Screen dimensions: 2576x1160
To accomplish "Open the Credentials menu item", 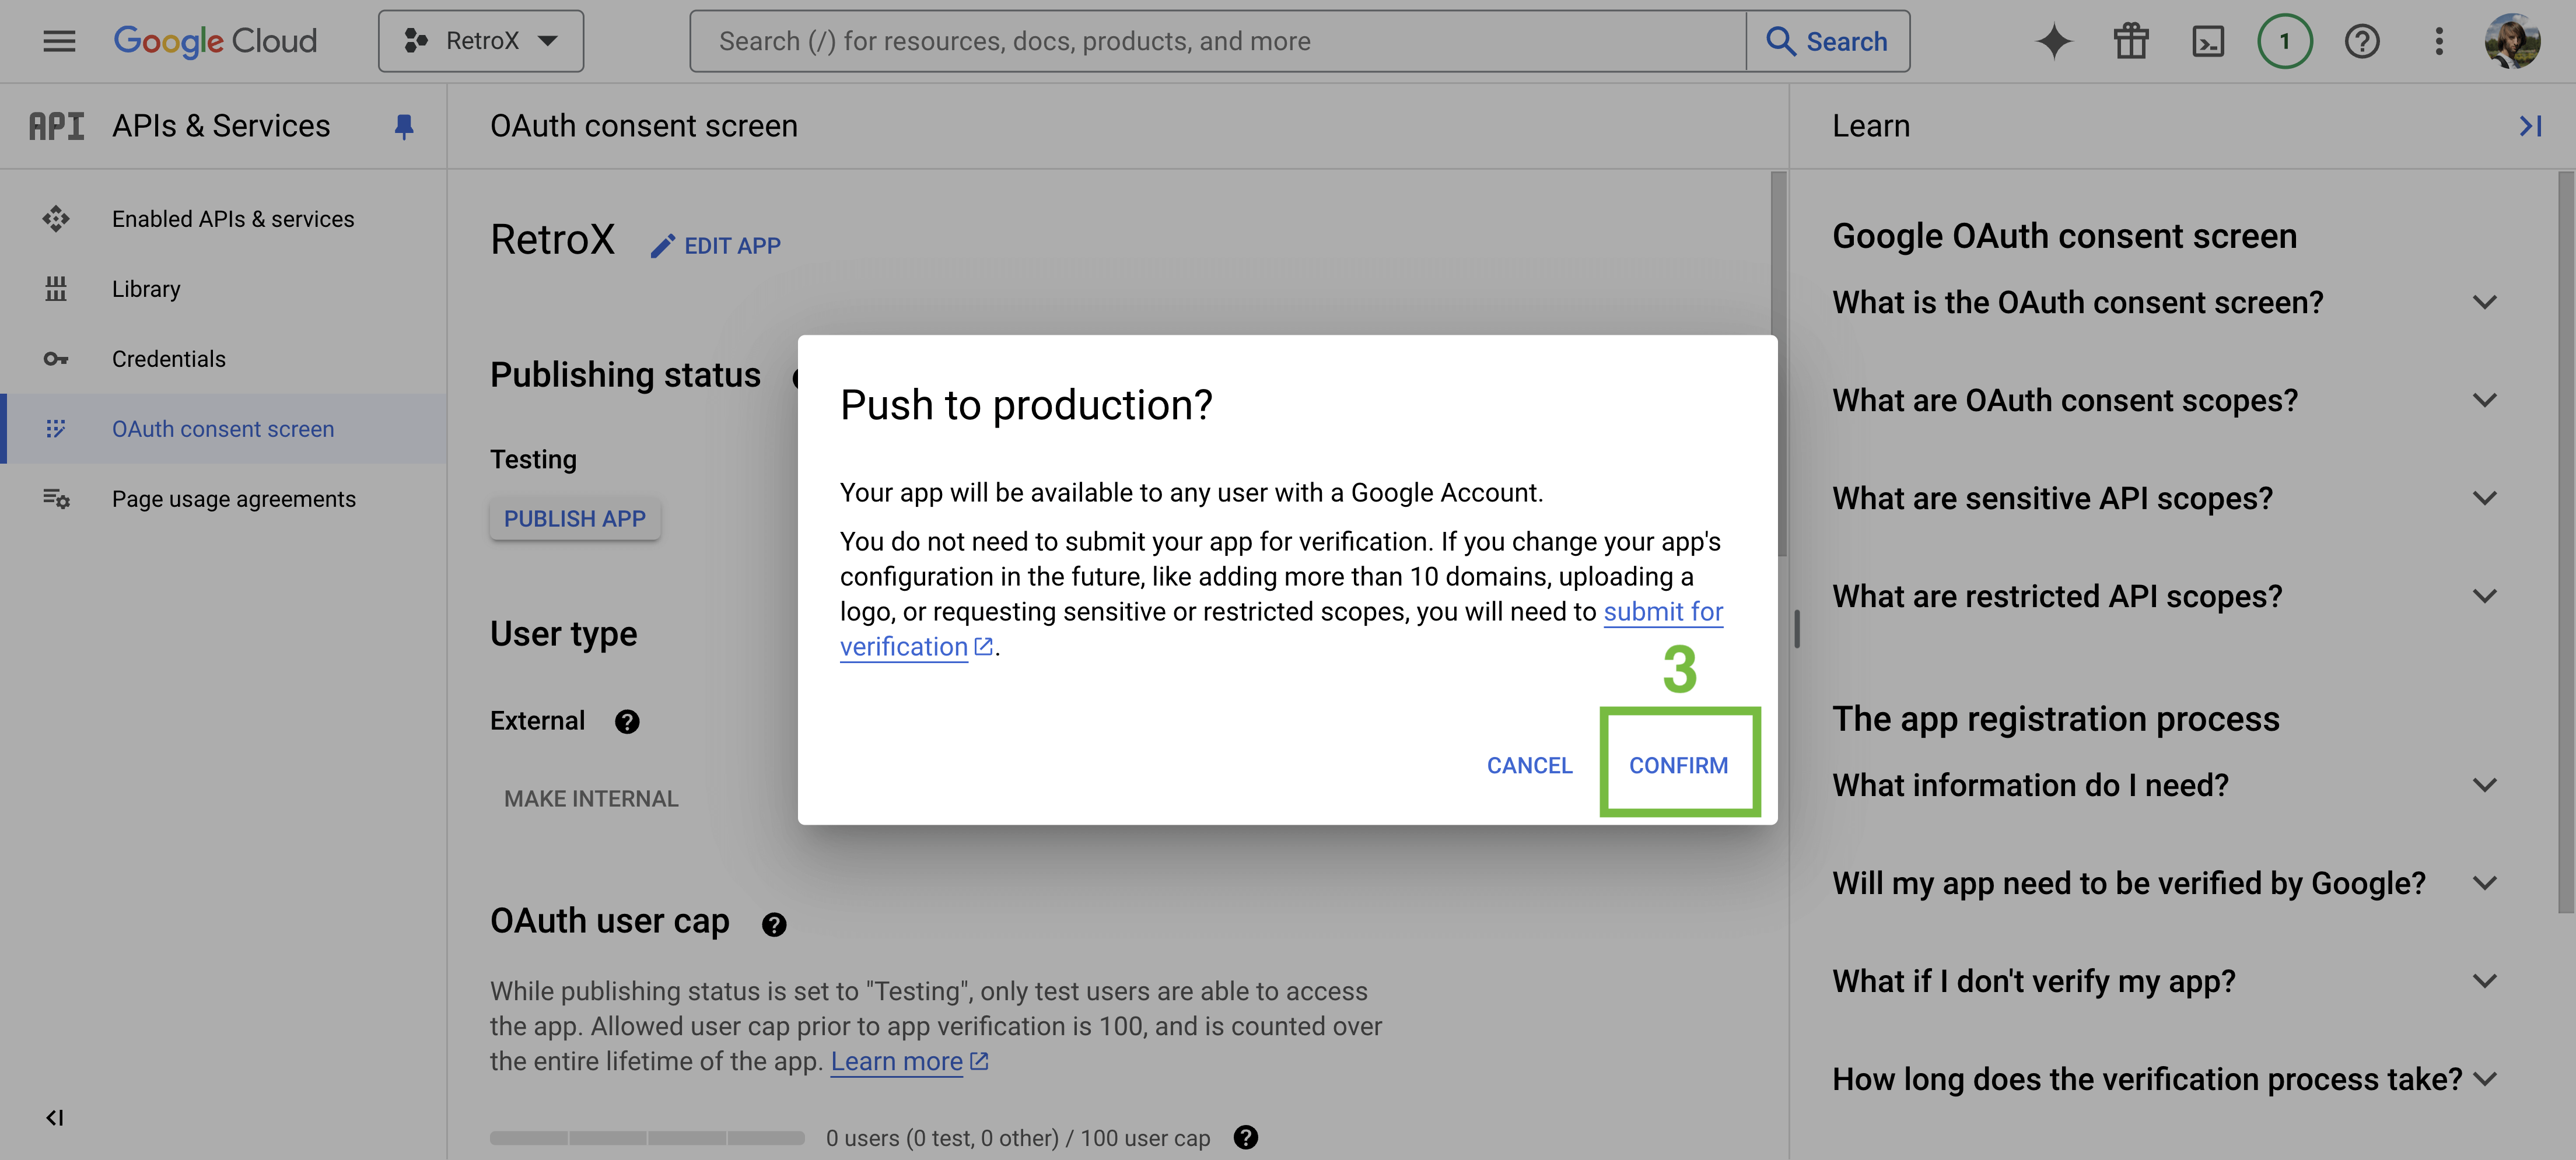I will pyautogui.click(x=224, y=359).
